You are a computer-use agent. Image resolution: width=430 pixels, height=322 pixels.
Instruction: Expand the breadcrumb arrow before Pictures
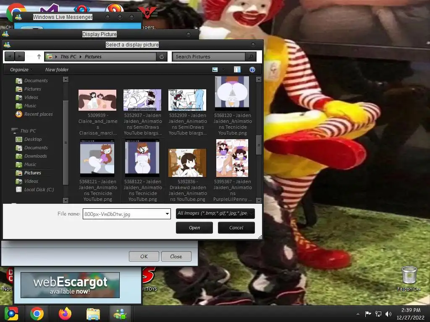[x=81, y=57]
